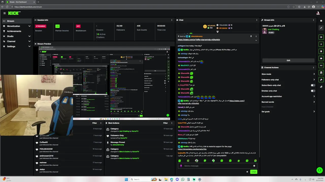The width and height of the screenshot is (325, 182).
Task: Toggle Subscribers-only chat switch
Action: pos(313,85)
